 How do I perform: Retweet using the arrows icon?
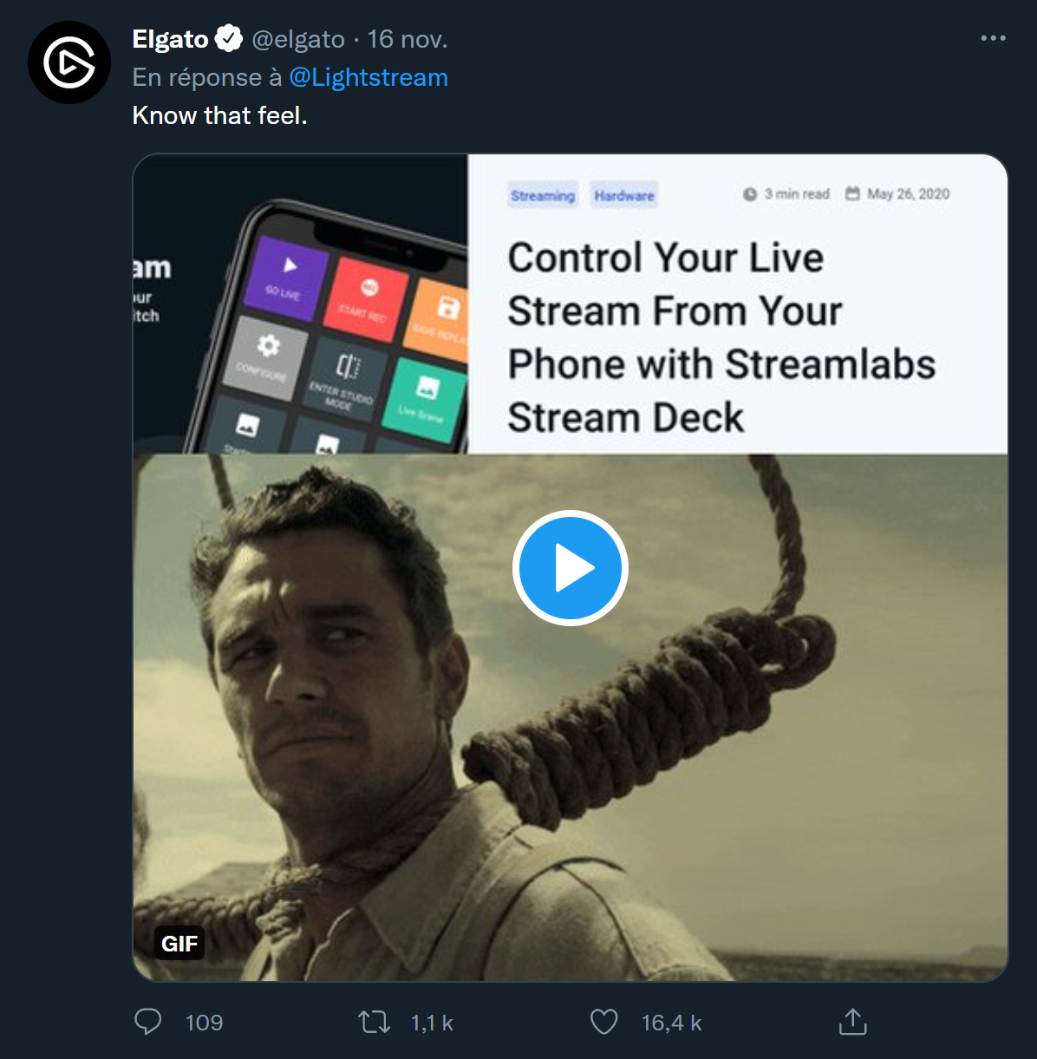point(375,1022)
